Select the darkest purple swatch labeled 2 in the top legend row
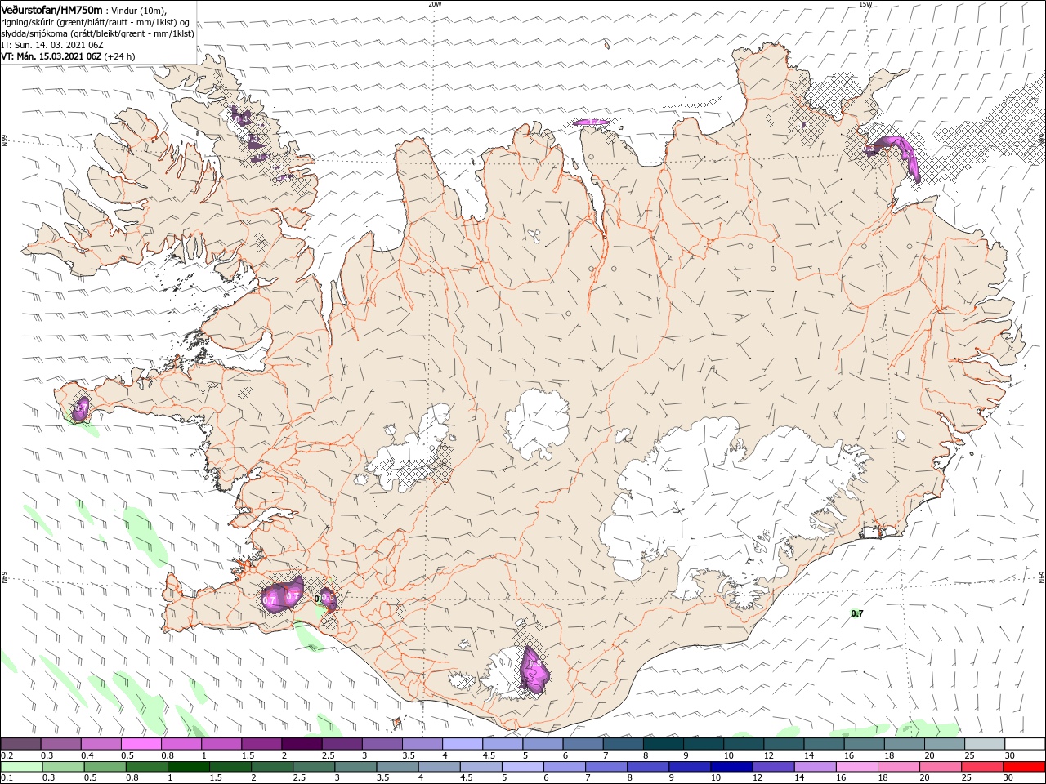 pyautogui.click(x=302, y=744)
